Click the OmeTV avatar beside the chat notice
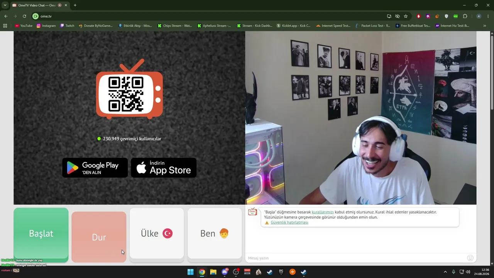The image size is (494, 278). [252, 212]
